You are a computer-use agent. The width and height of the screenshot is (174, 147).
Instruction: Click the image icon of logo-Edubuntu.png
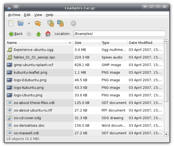(9, 80)
